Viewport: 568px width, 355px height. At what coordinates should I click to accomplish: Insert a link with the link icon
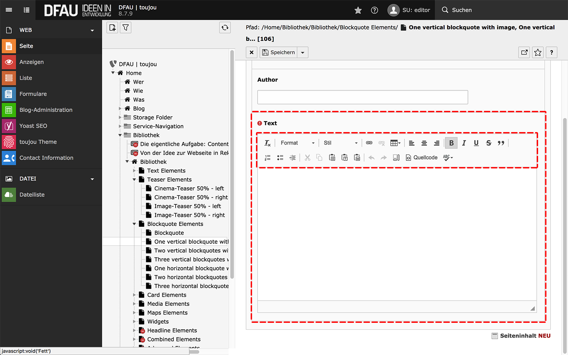pyautogui.click(x=369, y=143)
